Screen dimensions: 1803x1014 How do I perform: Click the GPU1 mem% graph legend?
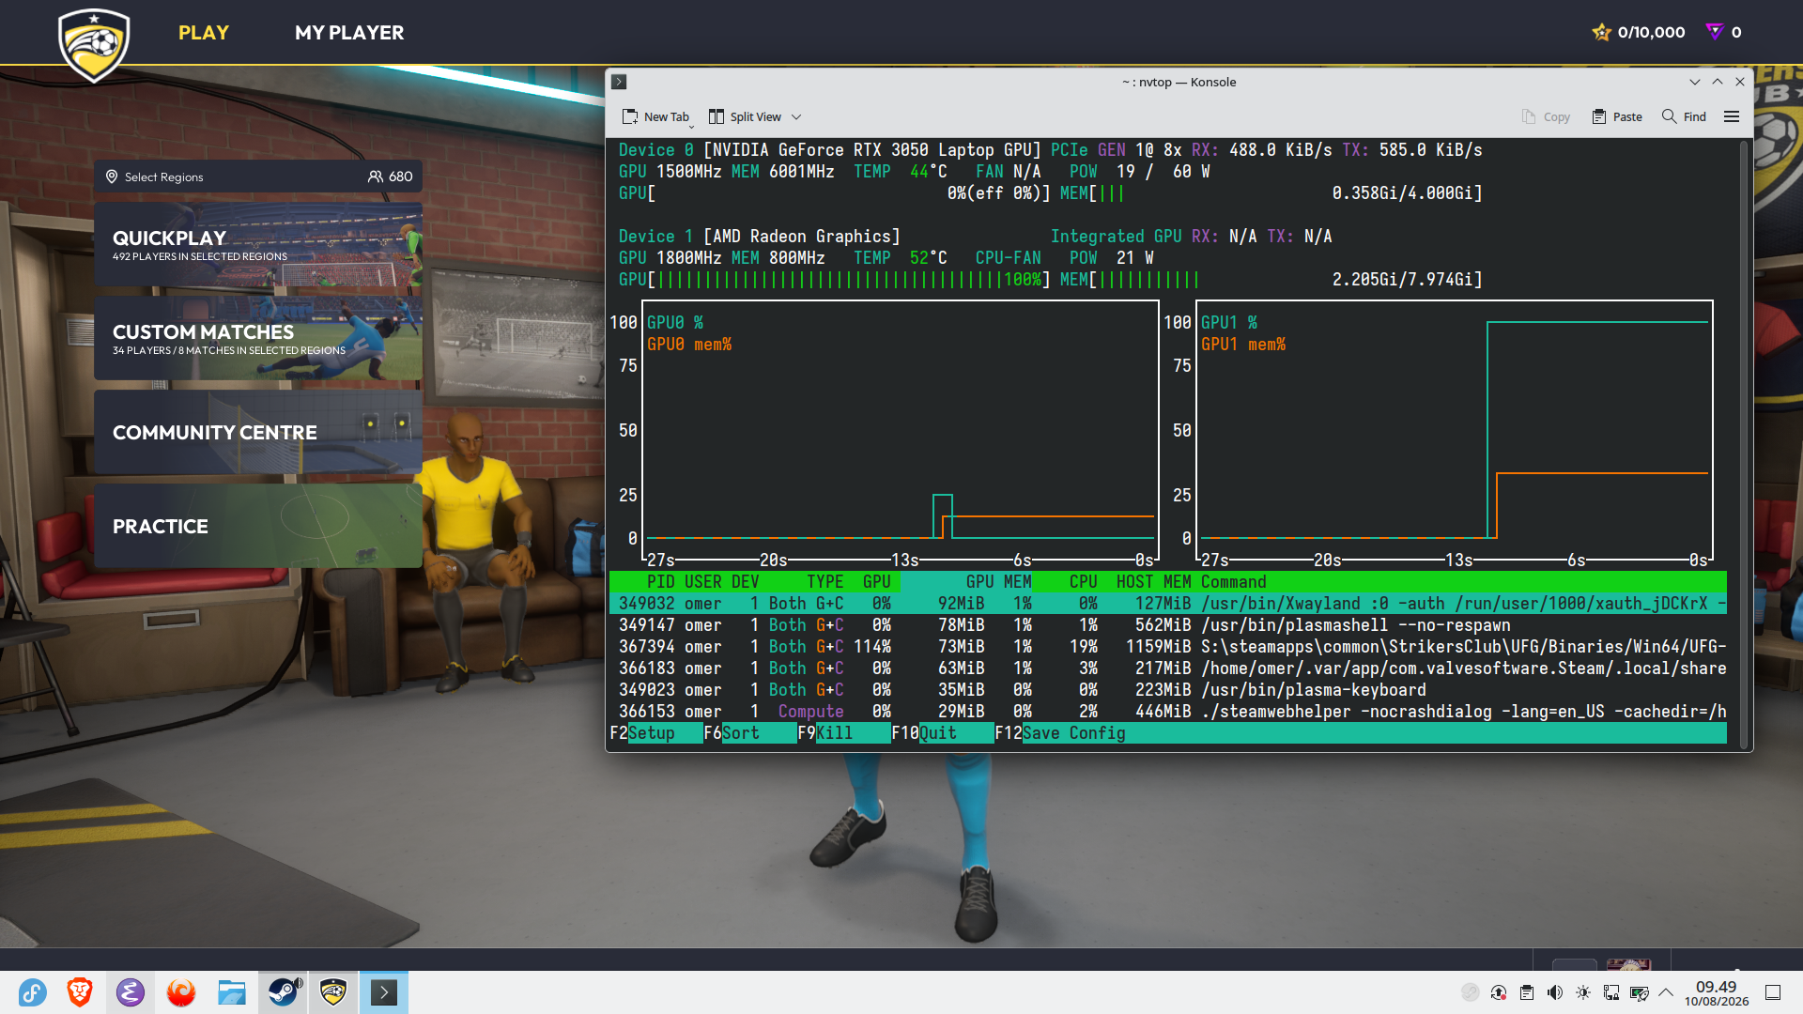(1243, 345)
